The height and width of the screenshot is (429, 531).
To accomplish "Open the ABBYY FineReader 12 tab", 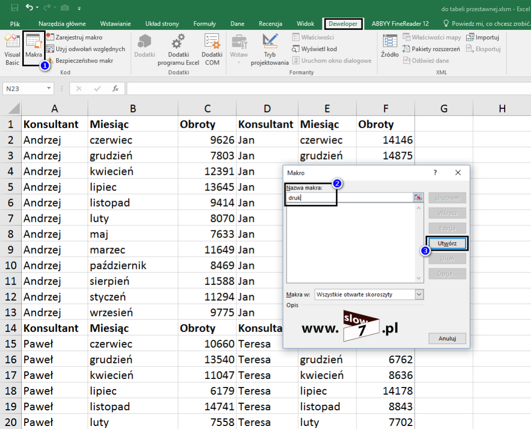I will (x=400, y=24).
